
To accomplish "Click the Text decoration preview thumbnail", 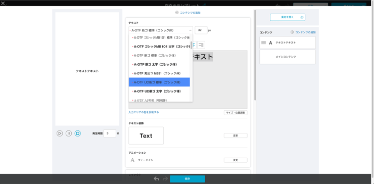I will (x=146, y=135).
